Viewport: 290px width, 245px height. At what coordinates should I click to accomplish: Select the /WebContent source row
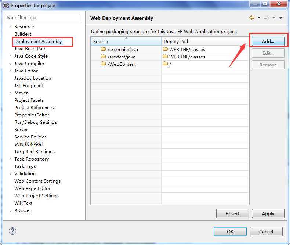coord(122,64)
